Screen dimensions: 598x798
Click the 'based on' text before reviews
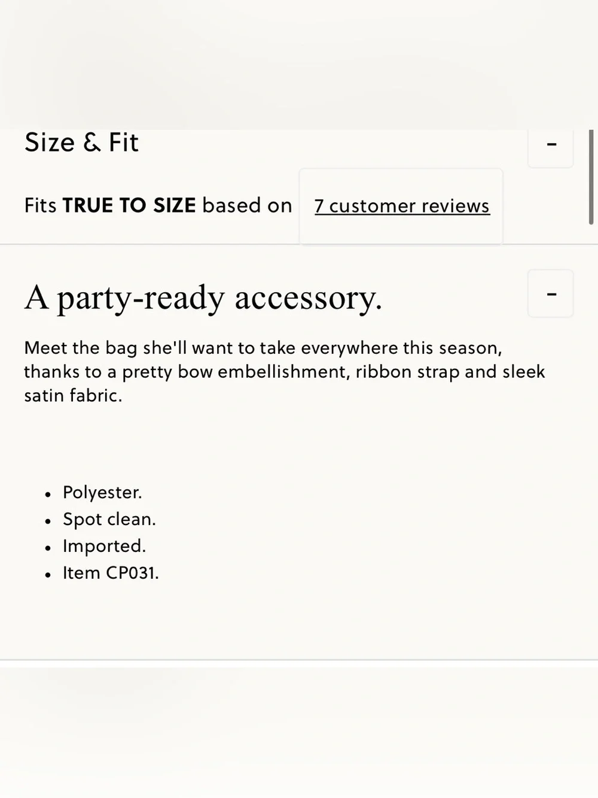click(x=247, y=205)
